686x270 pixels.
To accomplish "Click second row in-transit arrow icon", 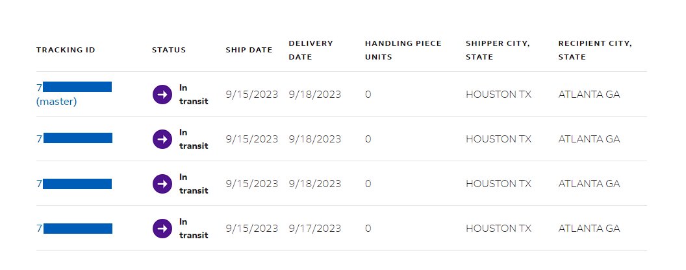I will coord(162,139).
